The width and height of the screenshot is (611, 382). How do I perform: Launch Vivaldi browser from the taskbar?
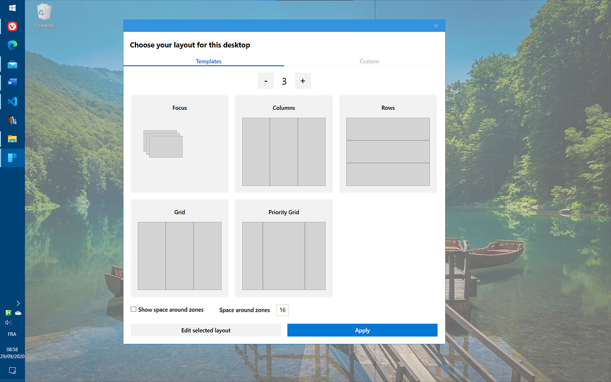pos(12,26)
